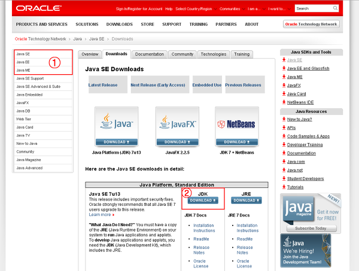Click the JDK Download button in table
This screenshot has width=359, height=271.
203,200
